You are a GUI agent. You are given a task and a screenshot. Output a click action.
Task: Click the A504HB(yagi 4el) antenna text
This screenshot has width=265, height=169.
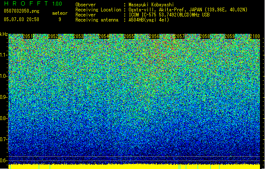149,20
